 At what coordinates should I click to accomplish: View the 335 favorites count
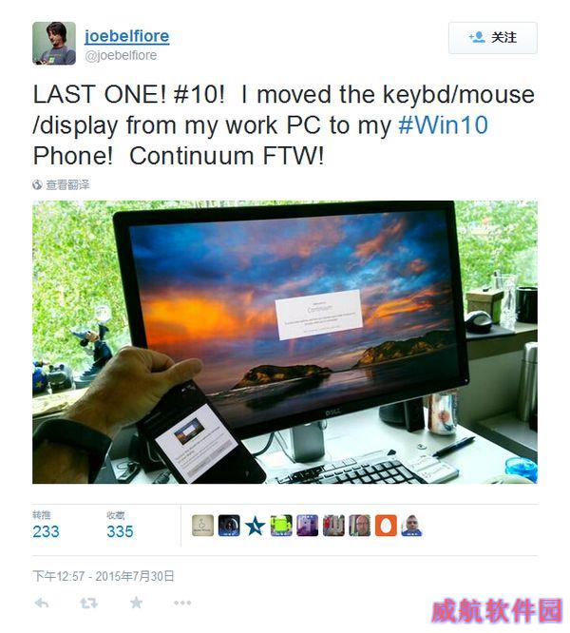(120, 531)
